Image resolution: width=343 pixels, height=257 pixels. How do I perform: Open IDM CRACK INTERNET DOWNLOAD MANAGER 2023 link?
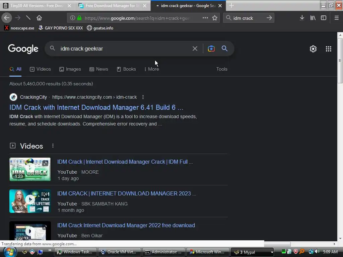pyautogui.click(x=127, y=193)
